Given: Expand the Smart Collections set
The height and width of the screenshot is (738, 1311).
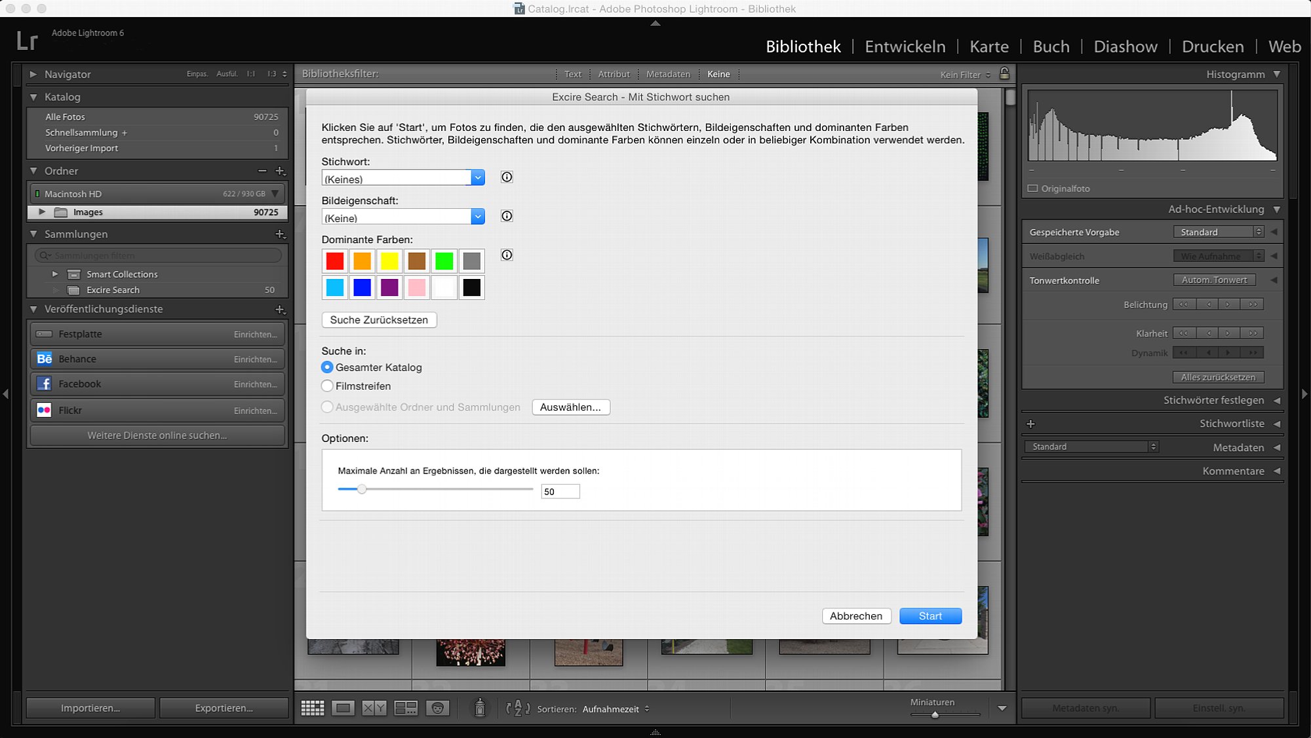Looking at the screenshot, I should [x=55, y=274].
